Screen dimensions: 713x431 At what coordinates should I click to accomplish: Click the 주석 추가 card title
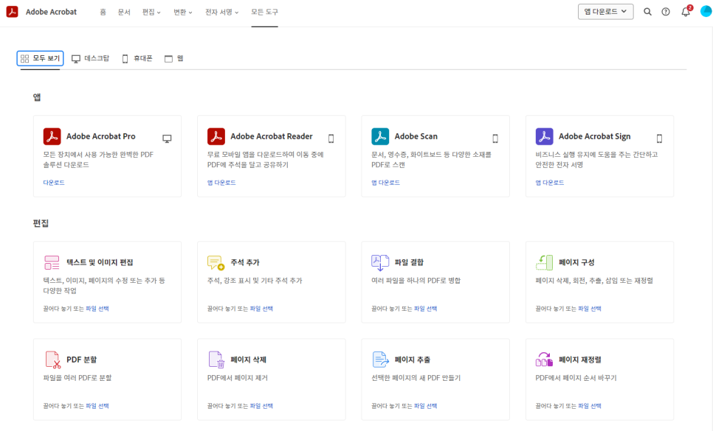click(x=245, y=262)
